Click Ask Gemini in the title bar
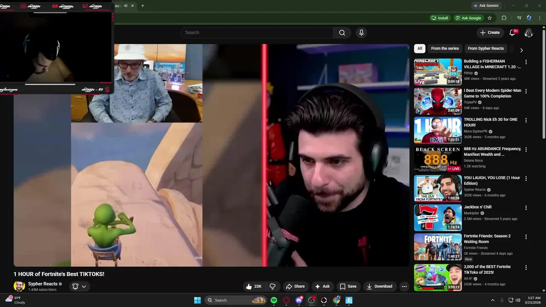Screen dimensions: 546x307 pos(486,6)
